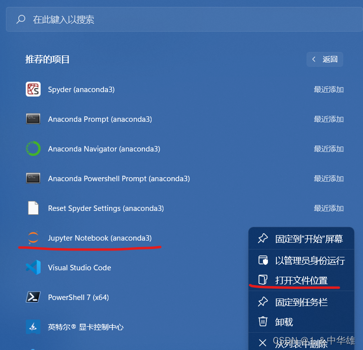
Task: Launch Anaconda Prompt (anaconda3) entry
Action: 184,119
